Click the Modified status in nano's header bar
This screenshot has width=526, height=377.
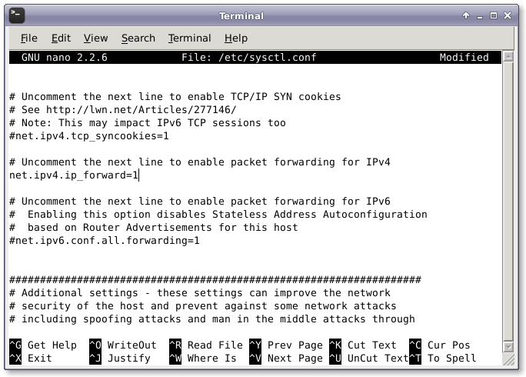click(x=464, y=58)
